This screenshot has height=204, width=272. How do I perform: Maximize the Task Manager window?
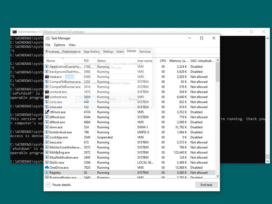(x=202, y=38)
